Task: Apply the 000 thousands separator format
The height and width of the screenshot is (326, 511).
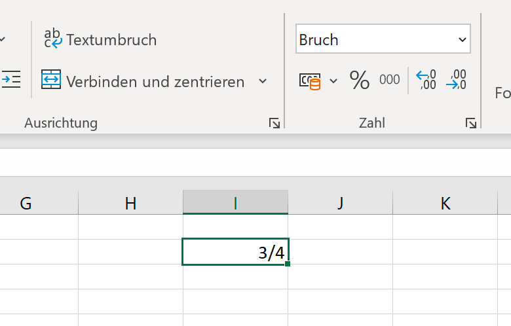Action: coord(389,79)
